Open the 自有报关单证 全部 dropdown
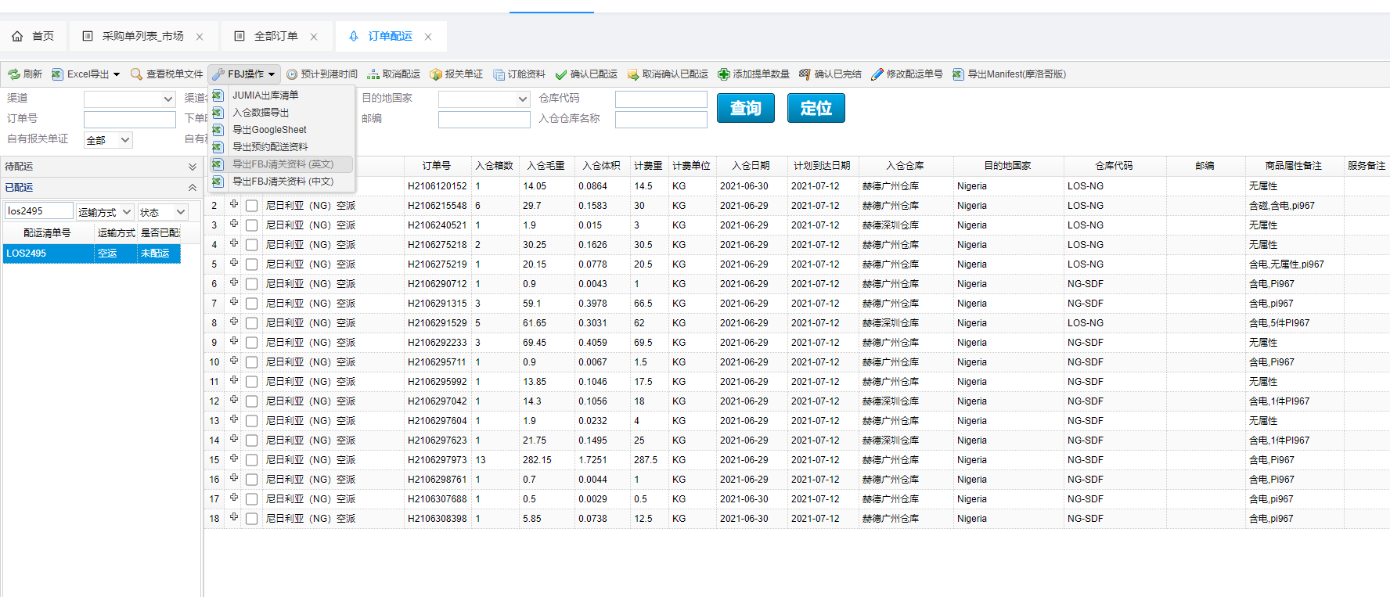This screenshot has width=1390, height=597. tap(109, 140)
